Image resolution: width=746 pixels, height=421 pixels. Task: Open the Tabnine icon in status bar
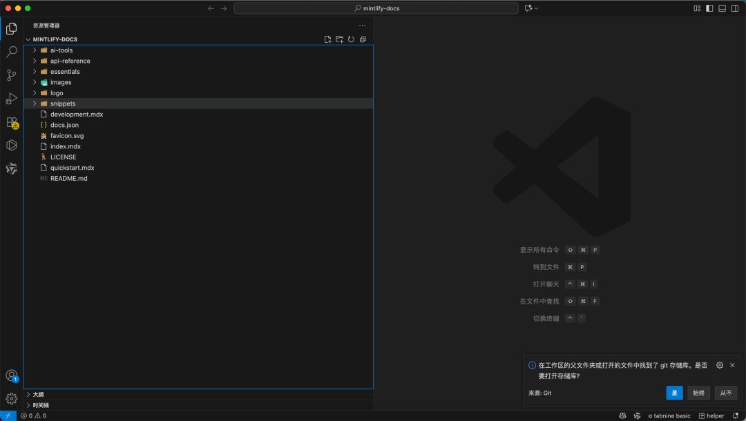pyautogui.click(x=637, y=415)
